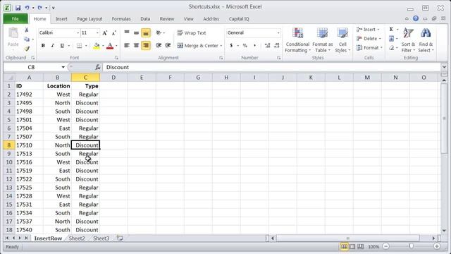Click the red Font Color swatch
451x254 pixels.
(110, 45)
